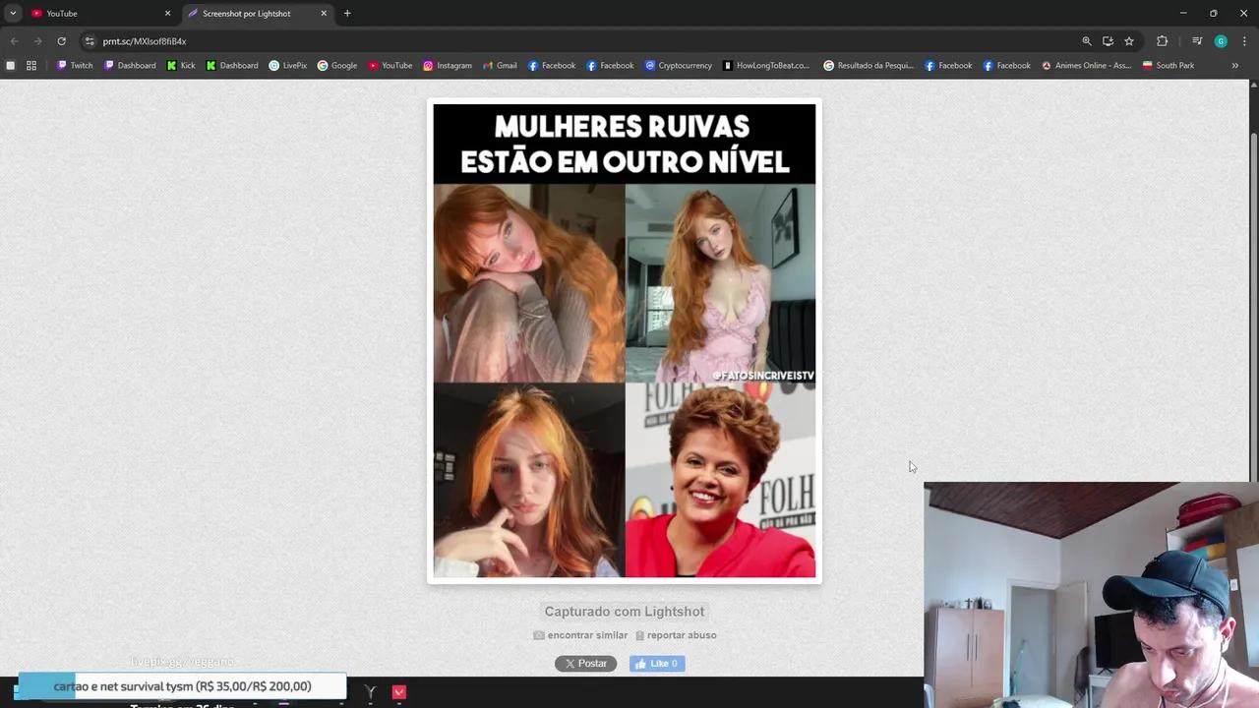Viewport: 1259px width, 708px height.
Task: Open the Cryptocurrency bookmark
Action: [679, 65]
